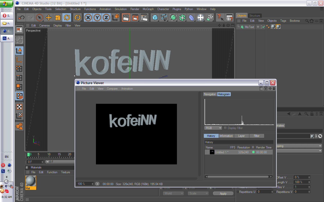Open the Python menu
The image size is (324, 202).
click(x=189, y=9)
